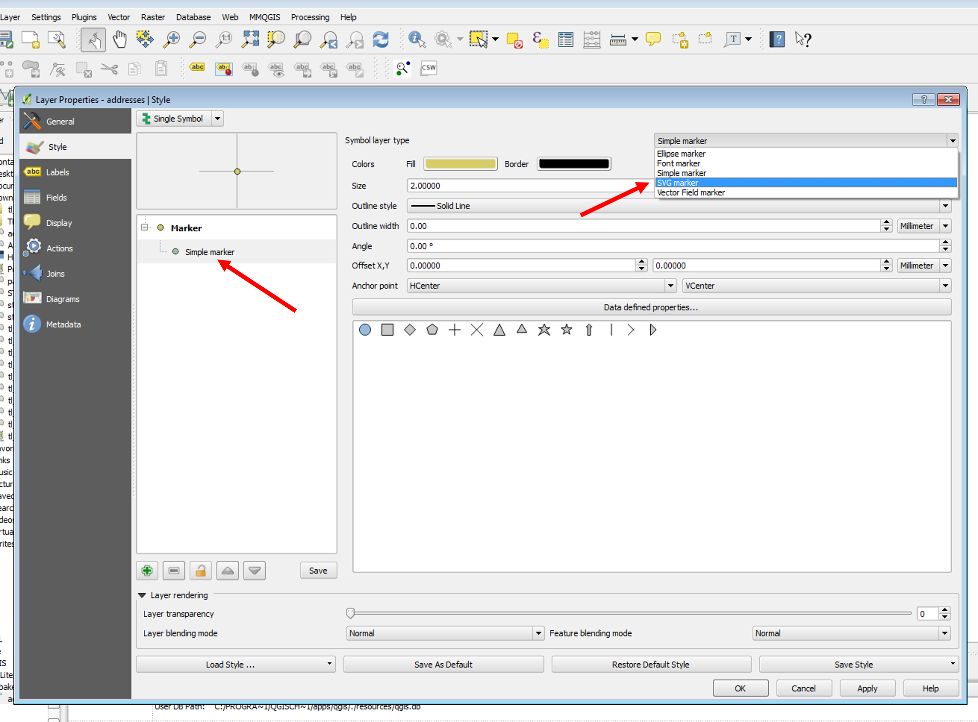Select SVG marker in the list
Viewport: 978px width, 722px height.
806,183
